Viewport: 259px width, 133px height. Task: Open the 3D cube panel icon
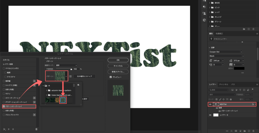[204, 20]
